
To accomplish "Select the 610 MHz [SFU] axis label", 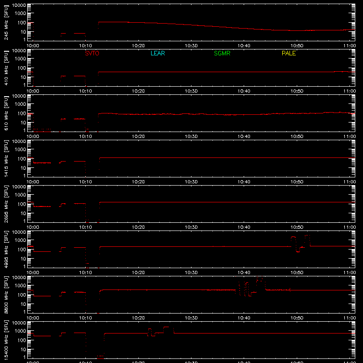I will tap(6, 113).
